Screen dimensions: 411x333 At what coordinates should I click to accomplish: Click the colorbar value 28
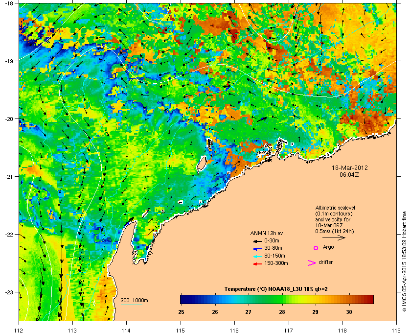pyautogui.click(x=282, y=312)
